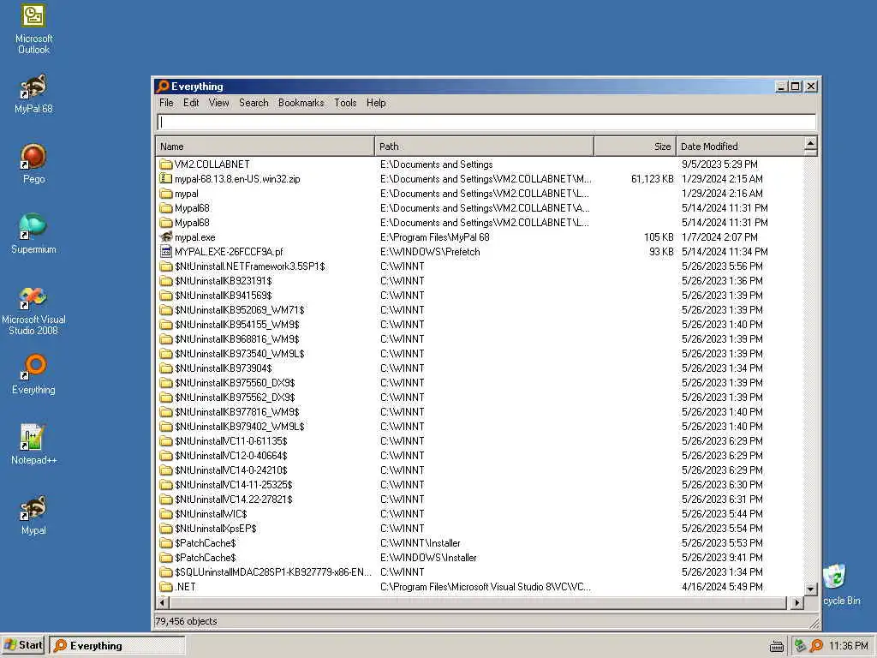Image resolution: width=877 pixels, height=658 pixels.
Task: Select the $NtUninstallKB973540_WM9L$ entry
Action: 240,354
